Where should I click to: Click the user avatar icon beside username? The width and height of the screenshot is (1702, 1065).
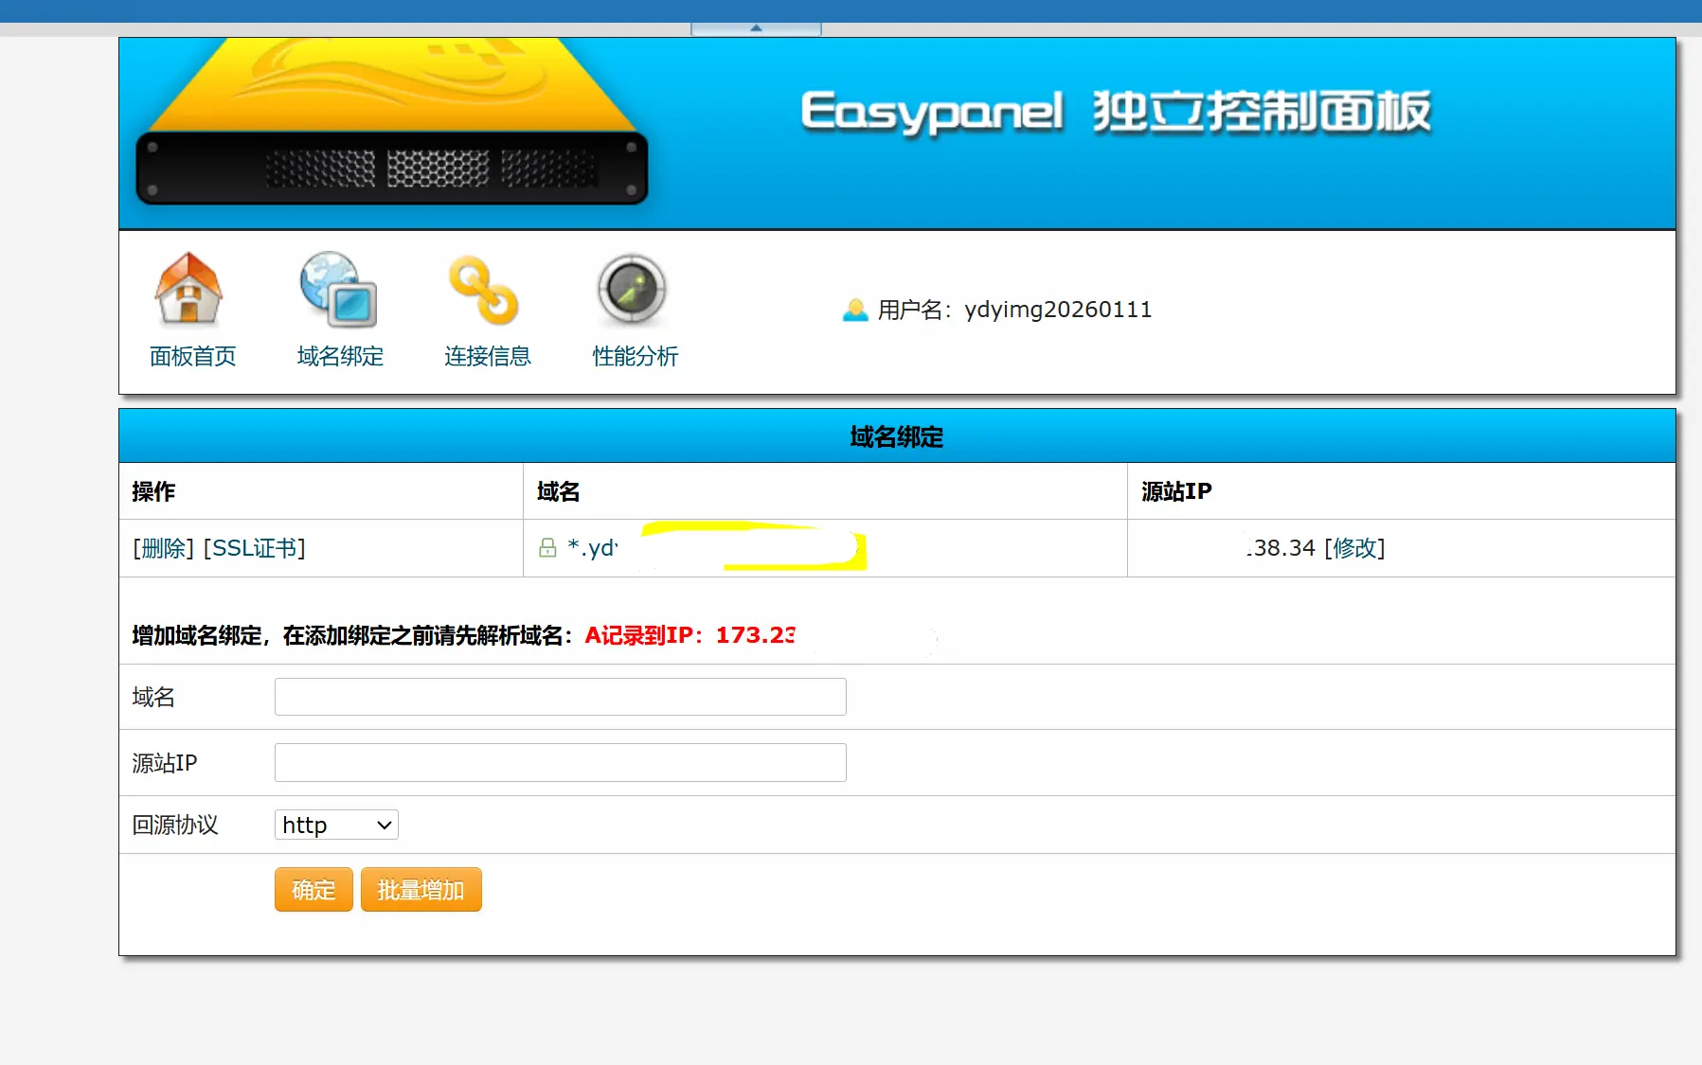[855, 311]
